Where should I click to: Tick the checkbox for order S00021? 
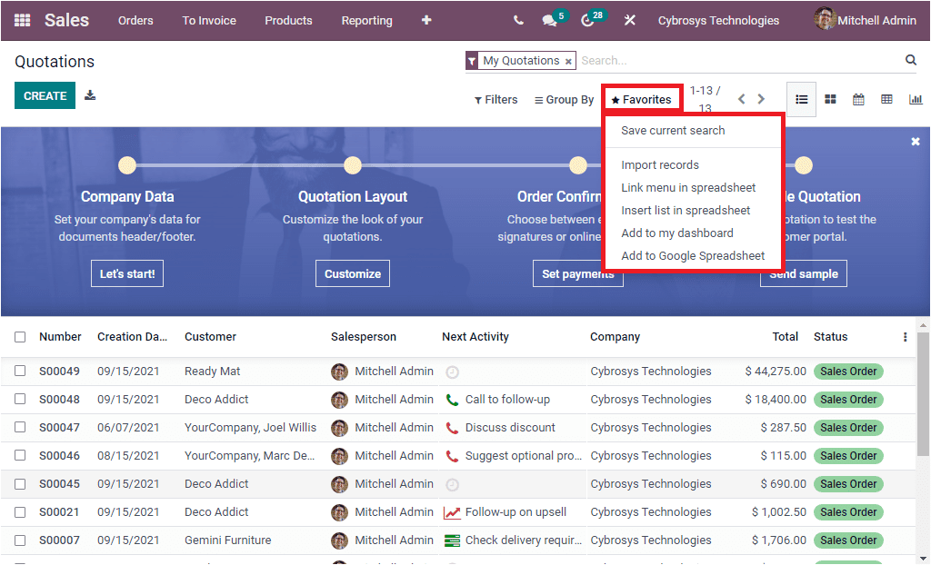click(x=20, y=511)
